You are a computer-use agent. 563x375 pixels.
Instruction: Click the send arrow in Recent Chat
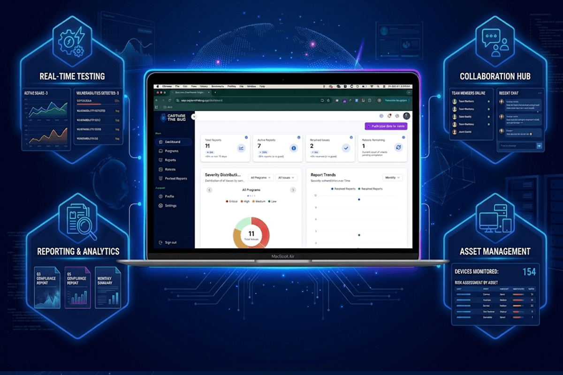pyautogui.click(x=540, y=146)
